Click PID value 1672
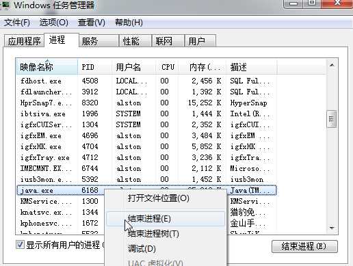This screenshot has height=266, width=353. click(x=90, y=223)
